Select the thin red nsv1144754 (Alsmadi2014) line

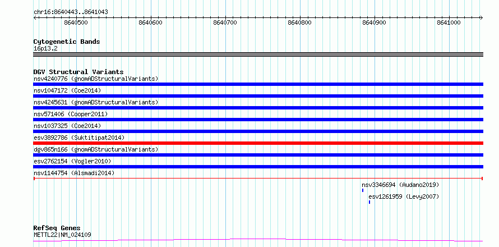click(258, 179)
